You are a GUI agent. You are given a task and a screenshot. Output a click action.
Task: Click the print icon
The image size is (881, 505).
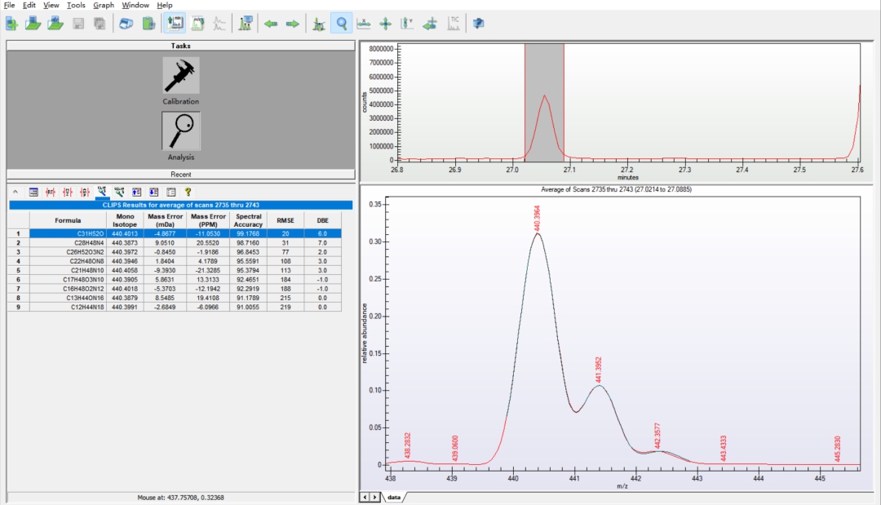point(126,24)
